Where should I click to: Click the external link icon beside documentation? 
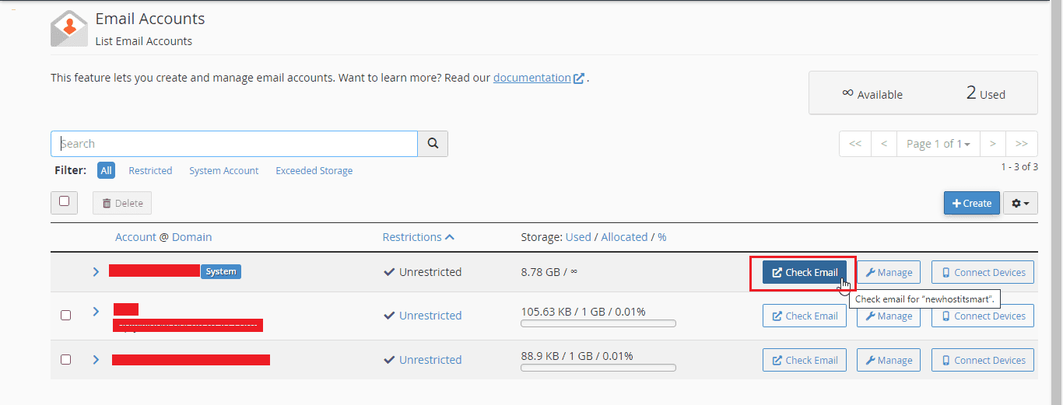pyautogui.click(x=579, y=79)
